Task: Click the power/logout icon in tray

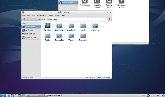Action: coord(163,95)
